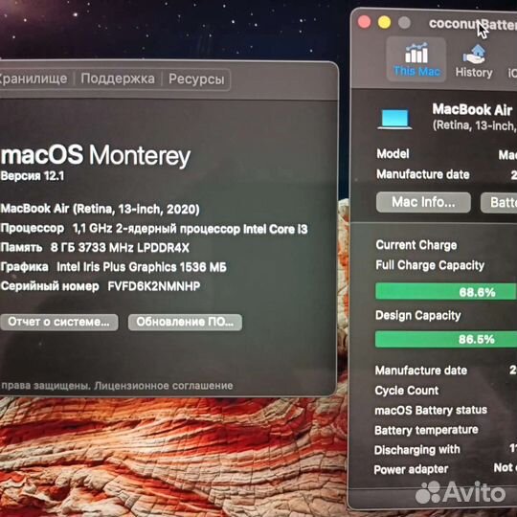This screenshot has width=517, height=517.
Task: Click the Процессор 1,1 GHz Intel Core i3 line
Action: [154, 229]
